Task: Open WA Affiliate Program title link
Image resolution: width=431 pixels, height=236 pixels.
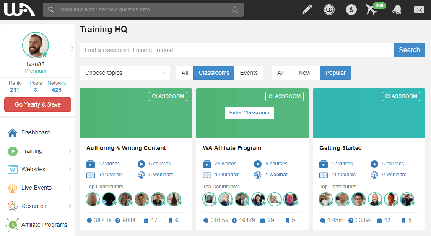Action: pos(232,148)
